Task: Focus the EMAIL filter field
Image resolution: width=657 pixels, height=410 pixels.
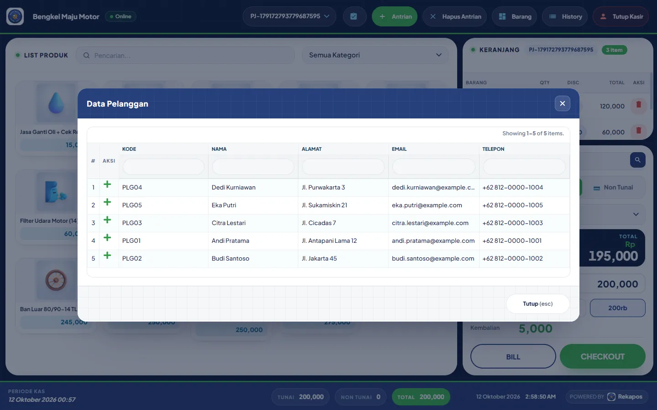Action: pyautogui.click(x=434, y=167)
